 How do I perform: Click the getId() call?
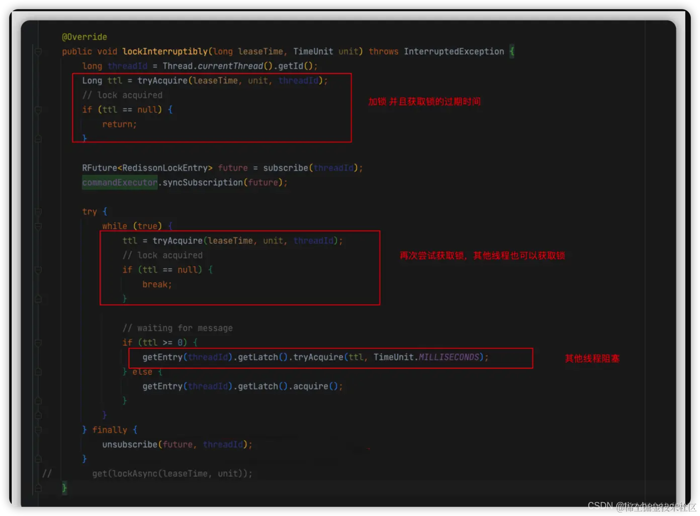point(295,66)
